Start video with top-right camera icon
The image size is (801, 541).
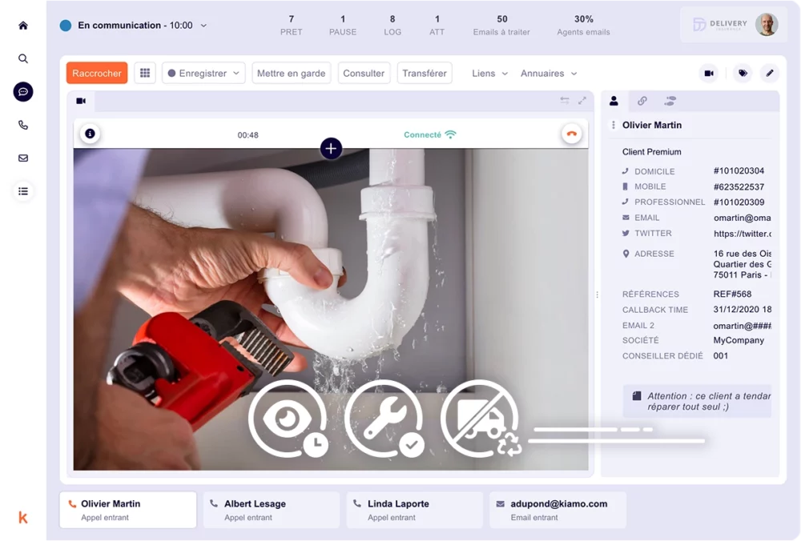click(709, 74)
